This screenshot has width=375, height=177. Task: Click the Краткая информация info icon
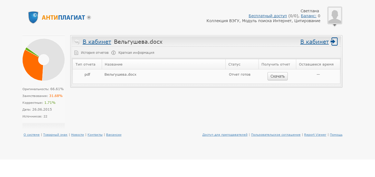pos(114,53)
